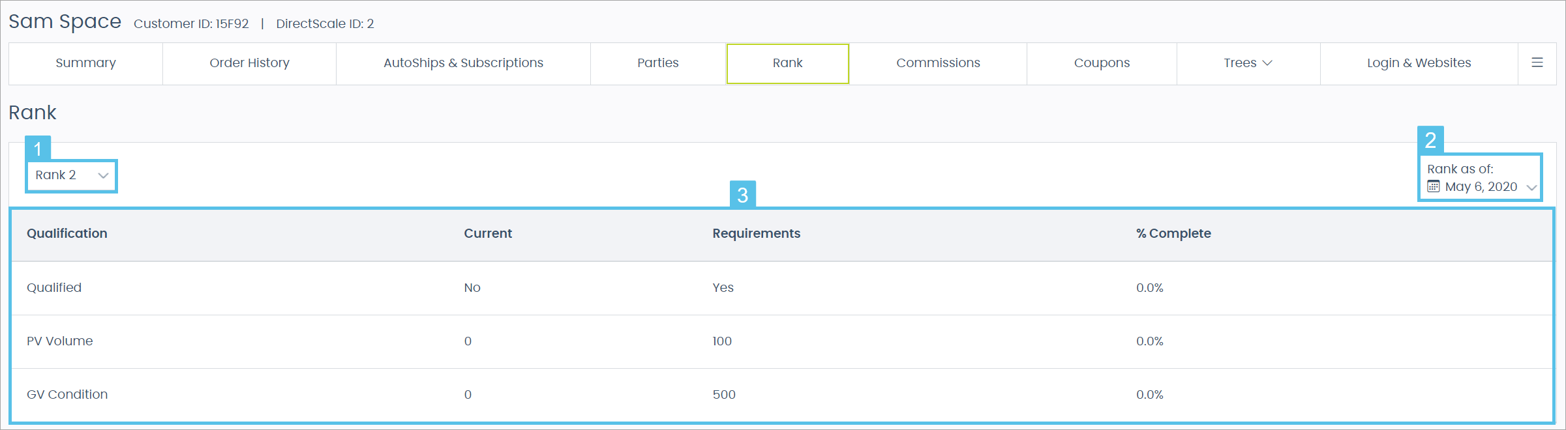
Task: Click the active Rank tab
Action: (x=787, y=63)
